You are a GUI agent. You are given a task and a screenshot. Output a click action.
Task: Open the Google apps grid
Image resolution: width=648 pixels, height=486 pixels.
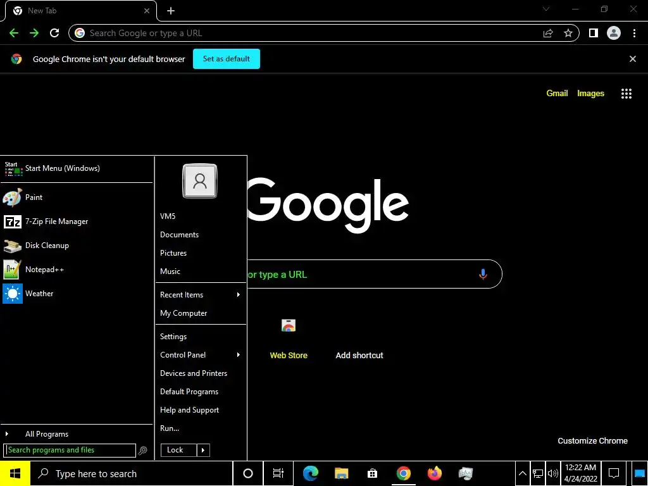pos(626,94)
